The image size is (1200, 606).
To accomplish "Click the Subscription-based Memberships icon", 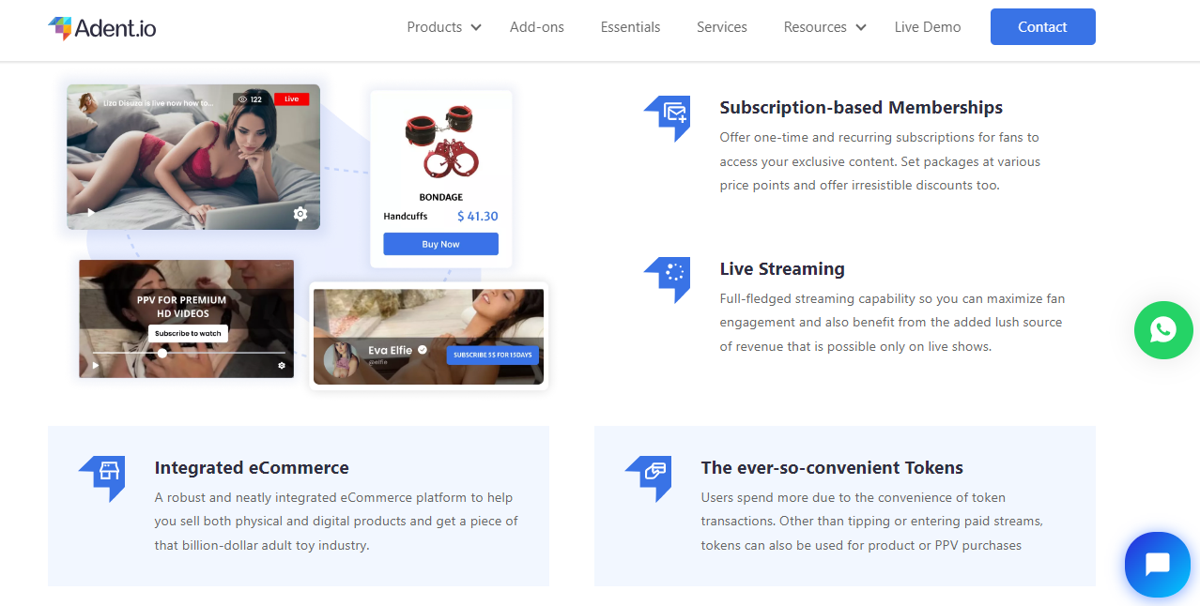I will pos(668,118).
